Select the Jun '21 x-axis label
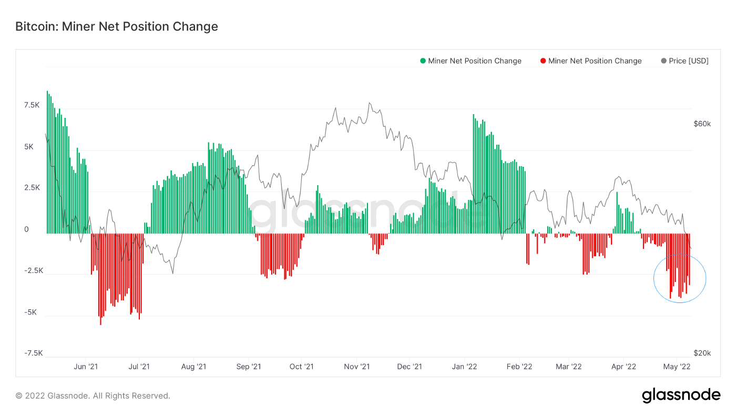The height and width of the screenshot is (414, 736). (x=86, y=366)
